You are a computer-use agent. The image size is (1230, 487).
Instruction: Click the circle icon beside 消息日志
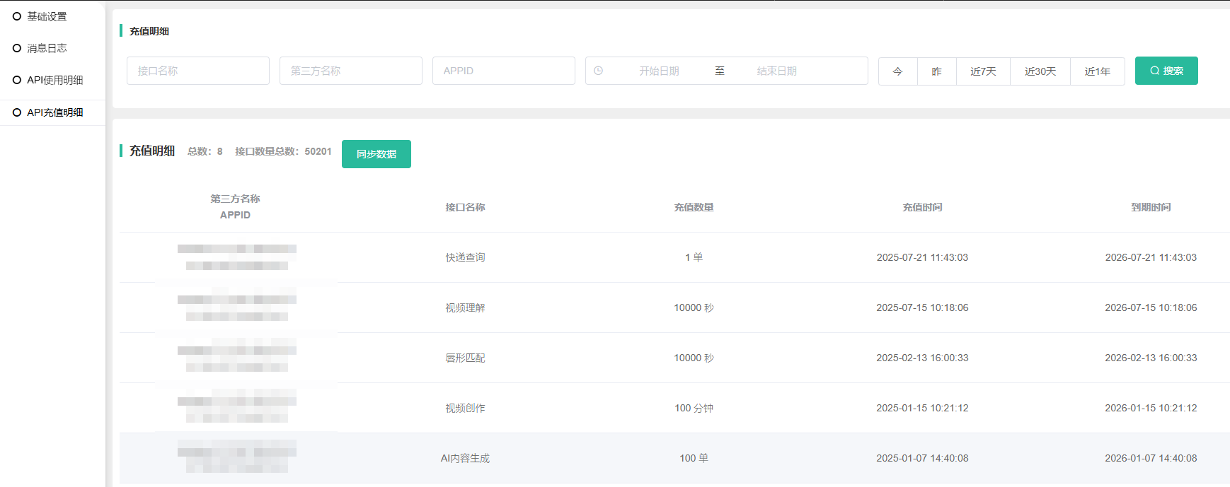pyautogui.click(x=17, y=48)
